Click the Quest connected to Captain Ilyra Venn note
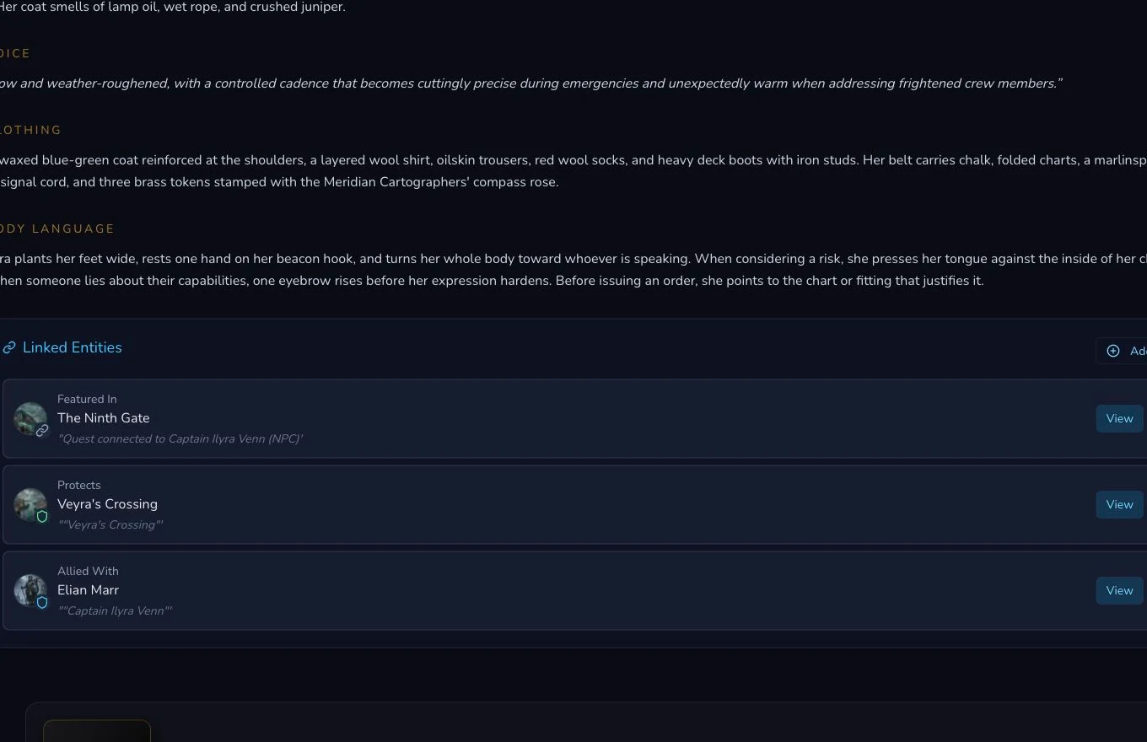 [x=180, y=439]
